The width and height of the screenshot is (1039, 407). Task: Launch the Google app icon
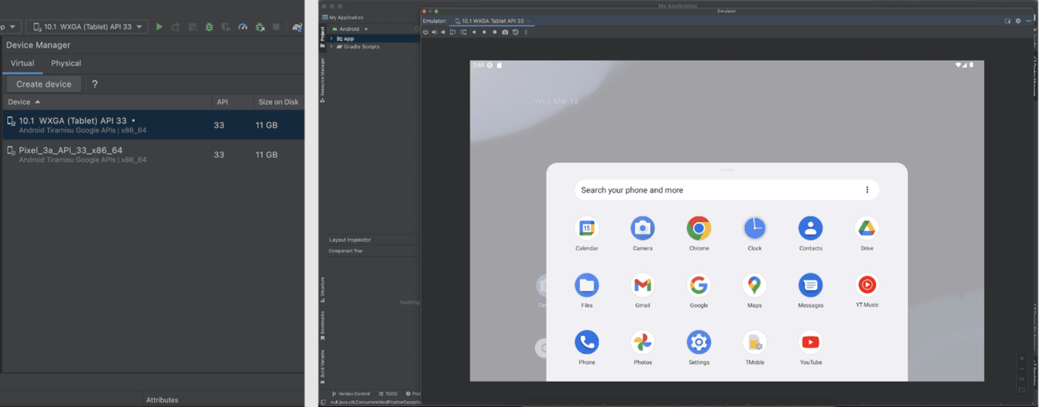(x=699, y=285)
